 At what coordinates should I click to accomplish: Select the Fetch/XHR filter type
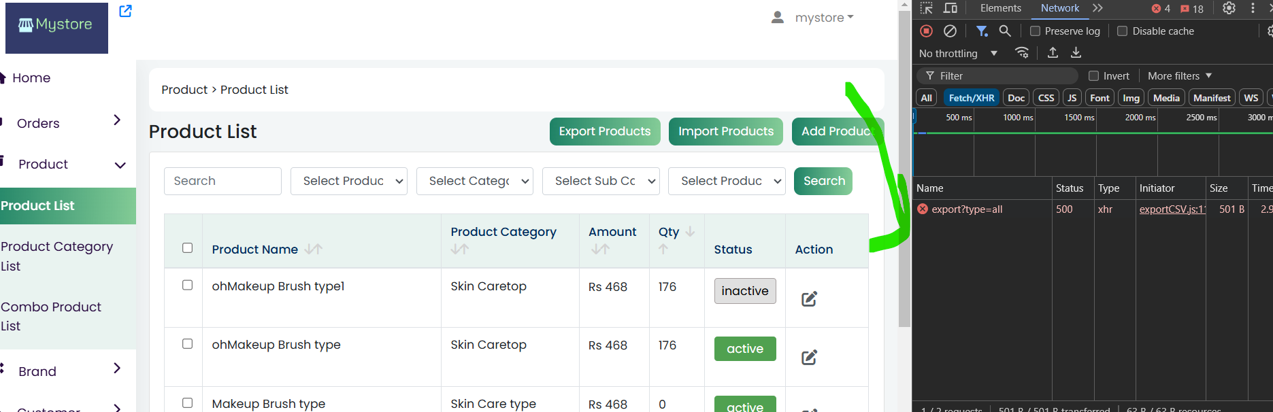pyautogui.click(x=971, y=98)
